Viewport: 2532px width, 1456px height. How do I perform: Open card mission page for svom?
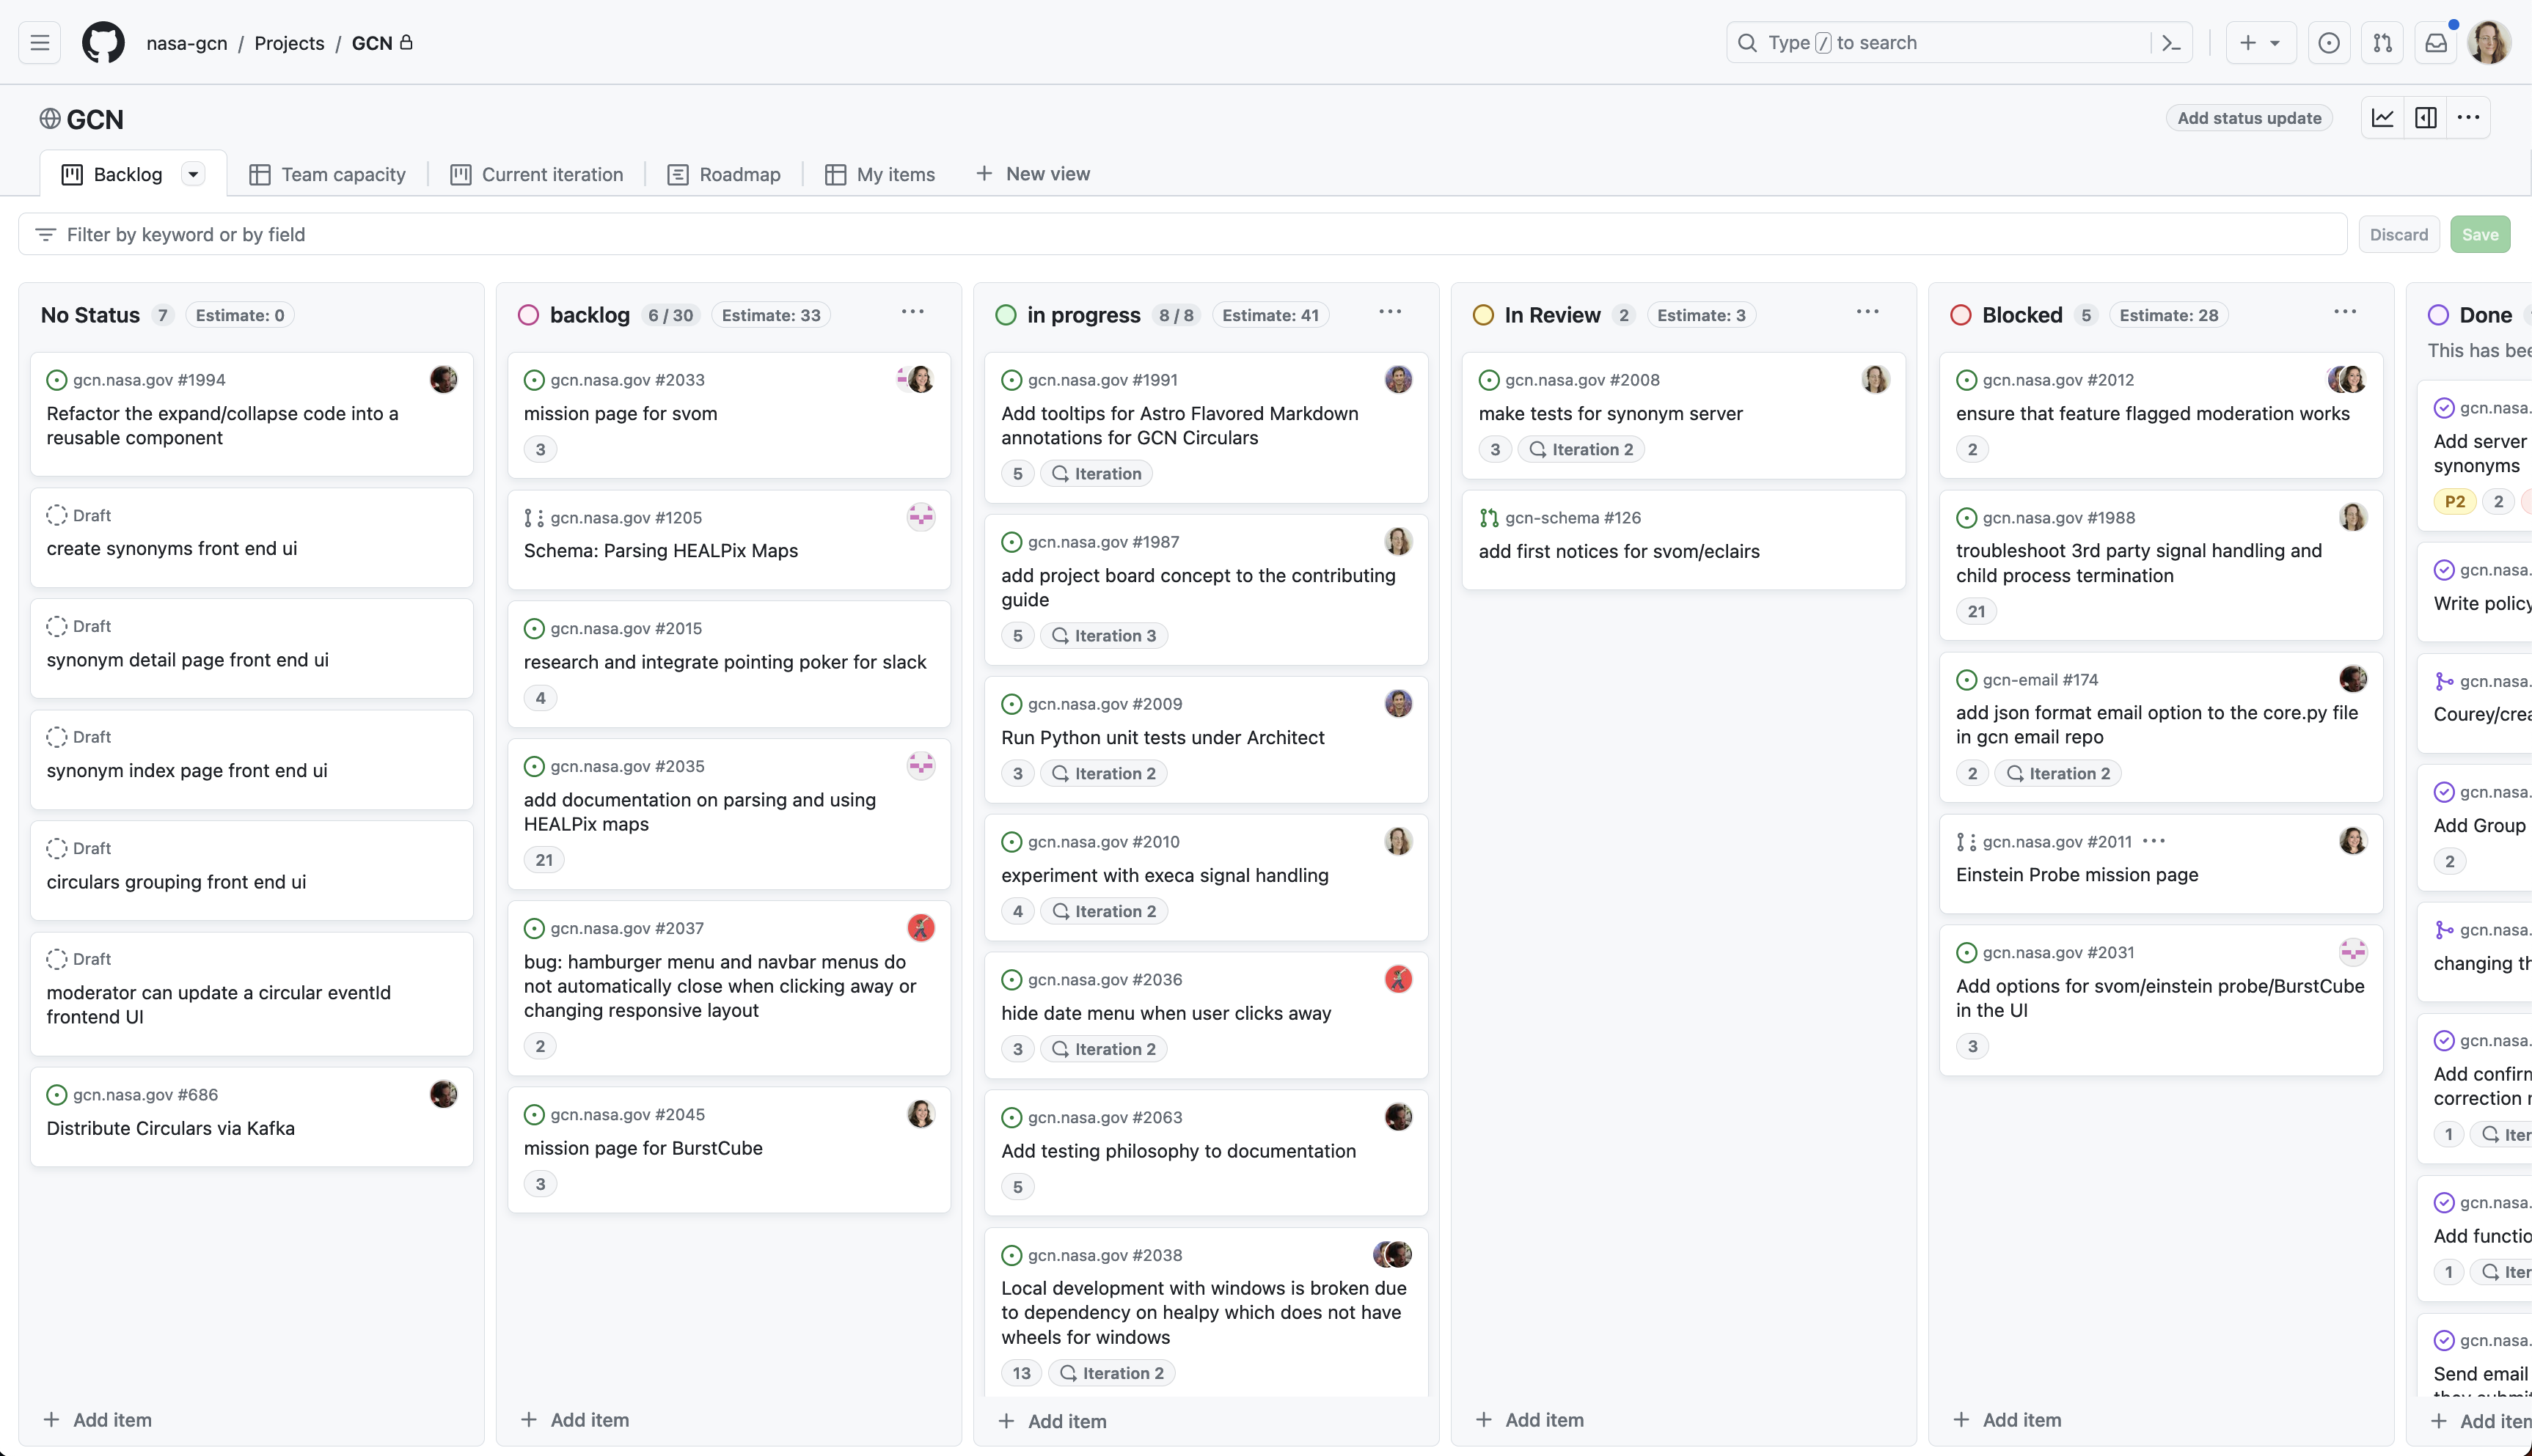(621, 414)
